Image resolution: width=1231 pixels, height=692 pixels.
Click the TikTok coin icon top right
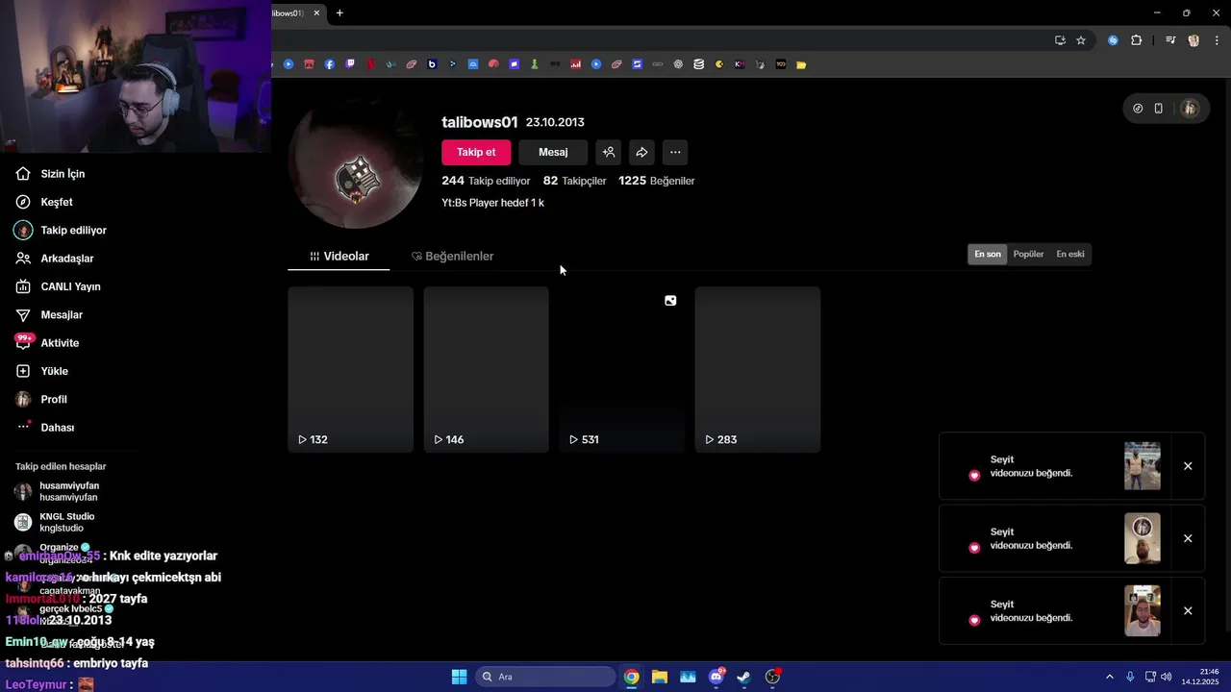pyautogui.click(x=1138, y=109)
